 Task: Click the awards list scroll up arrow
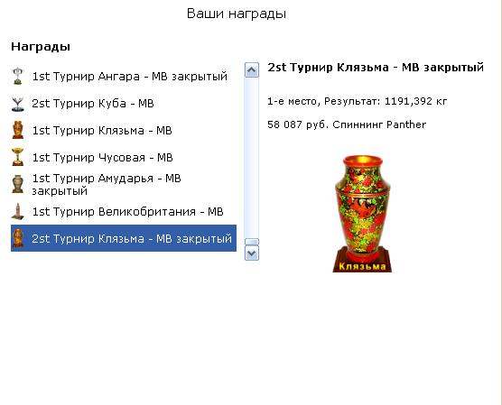point(252,69)
